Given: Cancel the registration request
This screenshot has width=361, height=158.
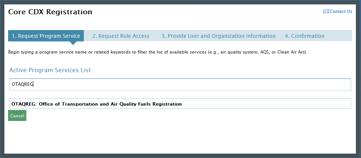Looking at the screenshot, I should coord(17,115).
